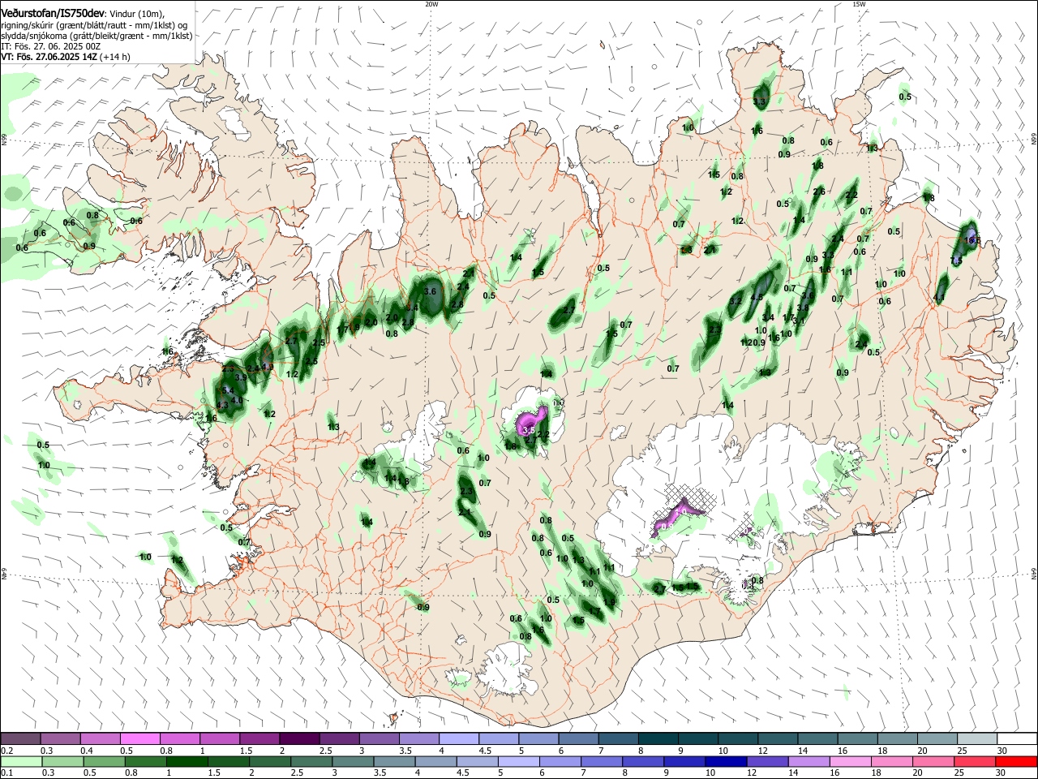Click the 20W longitude label at the top
Screen dimensions: 1038x779
[431, 4]
